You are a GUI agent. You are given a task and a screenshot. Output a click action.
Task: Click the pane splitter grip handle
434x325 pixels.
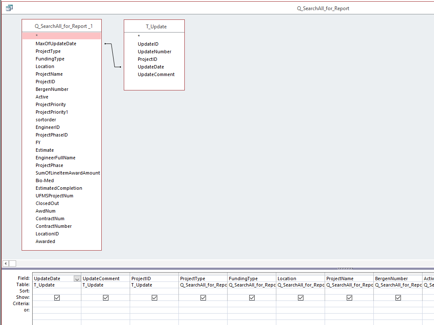click(345, 268)
